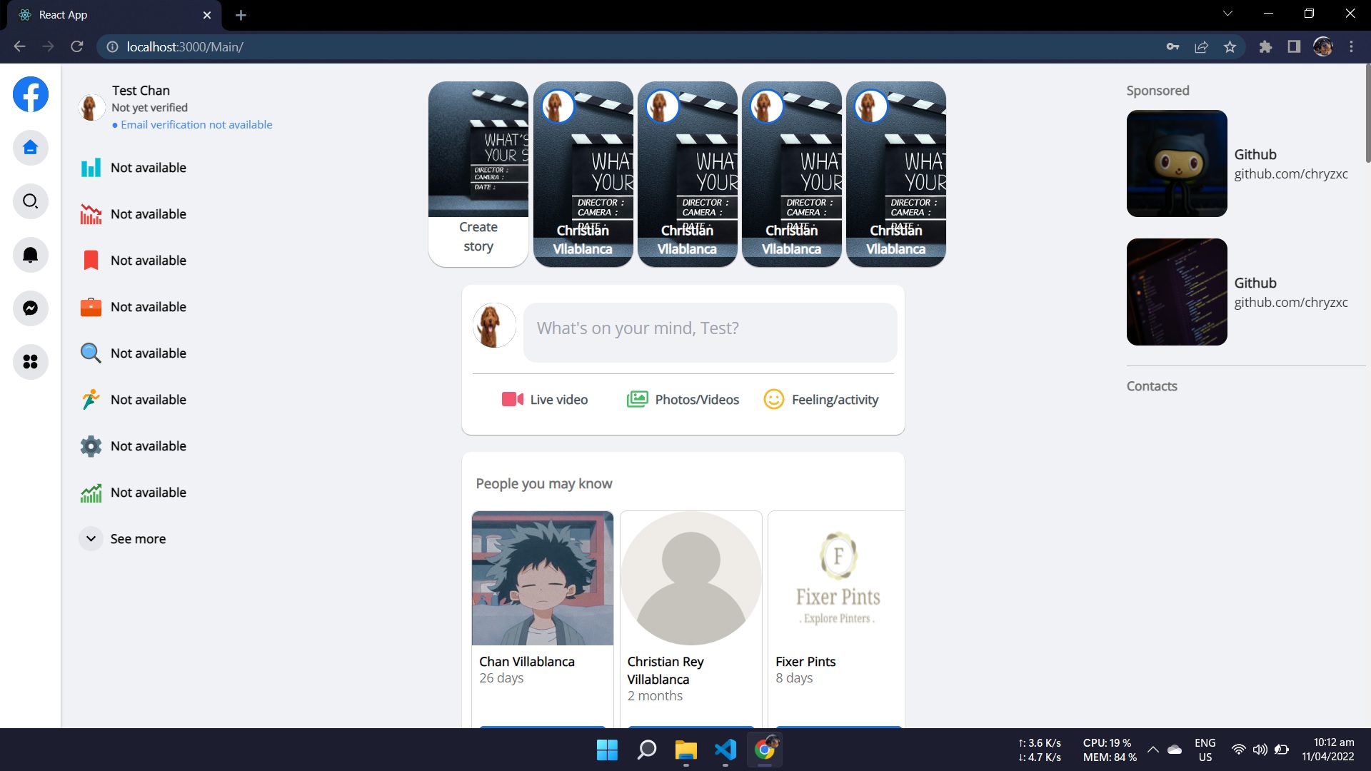Click the blue magnifying glass menu icon
Screen dimensions: 1371x771
91,353
